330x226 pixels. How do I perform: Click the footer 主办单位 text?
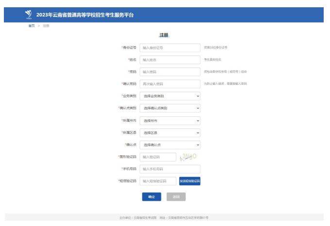point(138,218)
